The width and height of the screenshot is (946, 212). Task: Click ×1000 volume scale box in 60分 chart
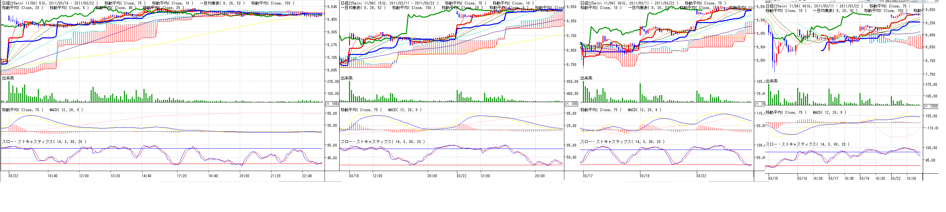point(931,106)
